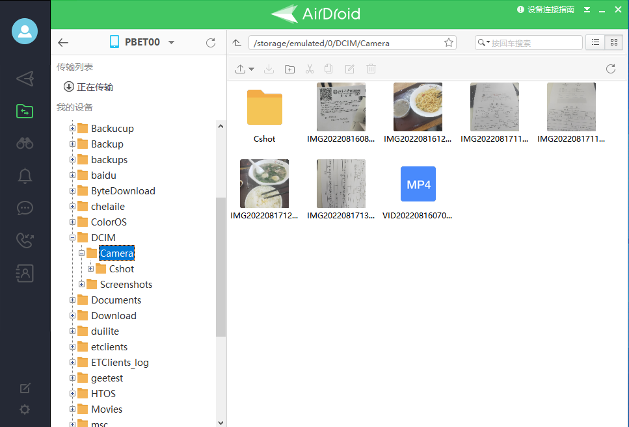
Task: Open the contacts icon in sidebar
Action: [x=25, y=273]
